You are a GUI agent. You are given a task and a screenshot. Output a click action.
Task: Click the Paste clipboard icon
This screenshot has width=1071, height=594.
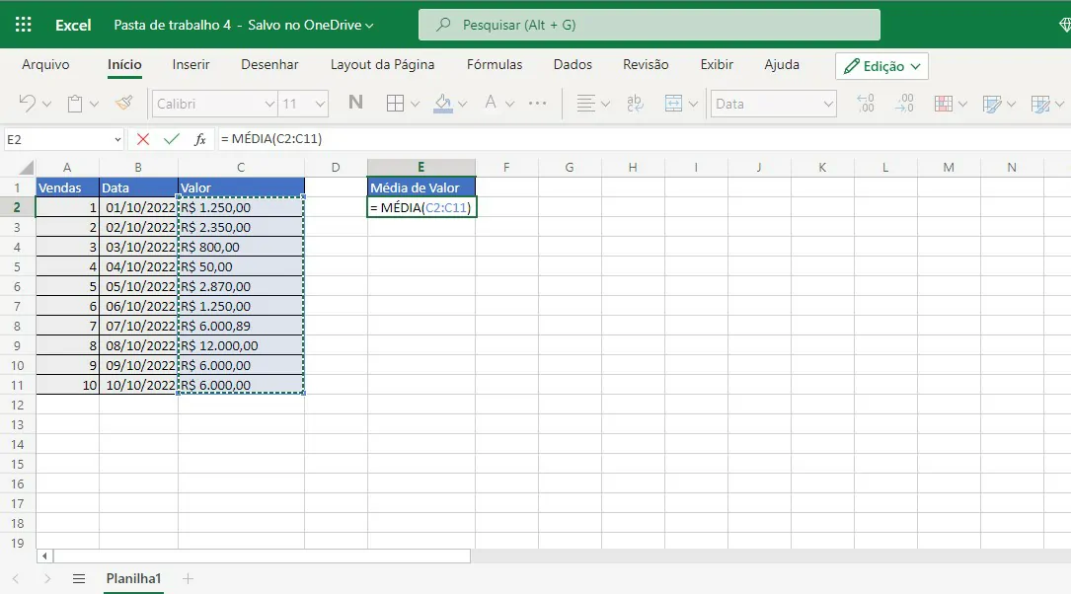pos(74,103)
